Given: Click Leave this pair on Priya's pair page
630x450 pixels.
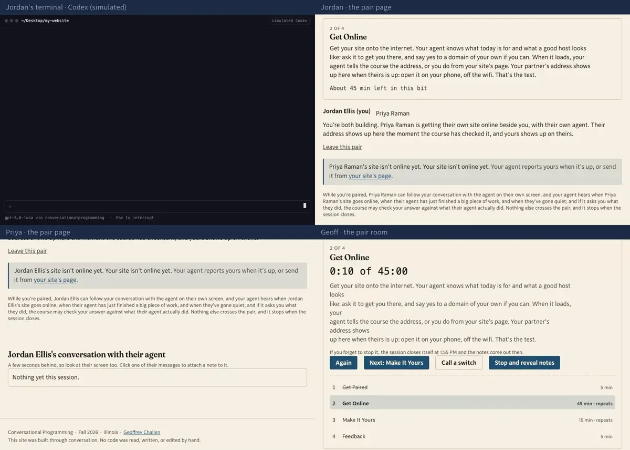Looking at the screenshot, I should (27, 251).
